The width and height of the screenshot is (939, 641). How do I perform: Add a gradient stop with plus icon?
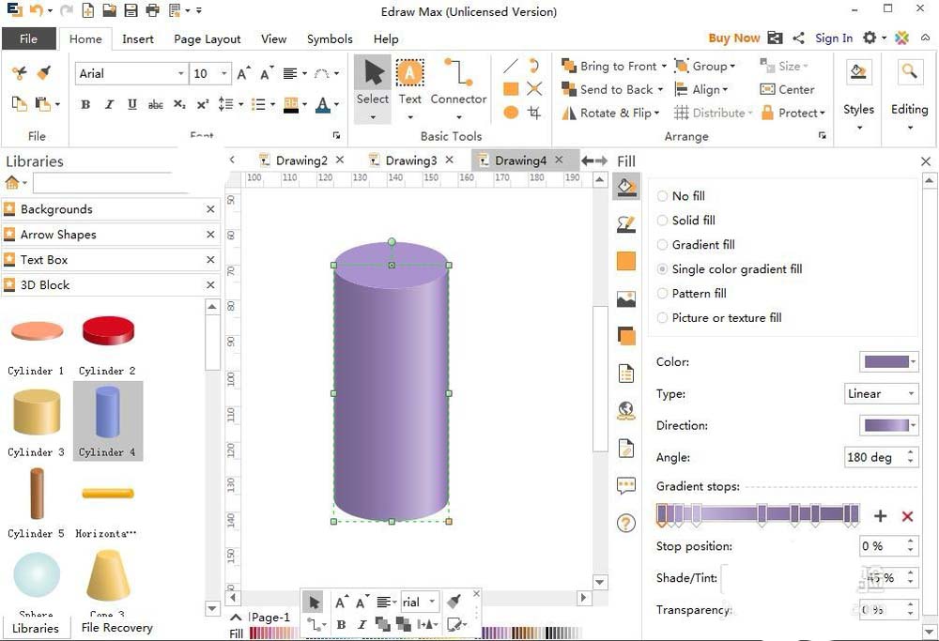tap(880, 516)
